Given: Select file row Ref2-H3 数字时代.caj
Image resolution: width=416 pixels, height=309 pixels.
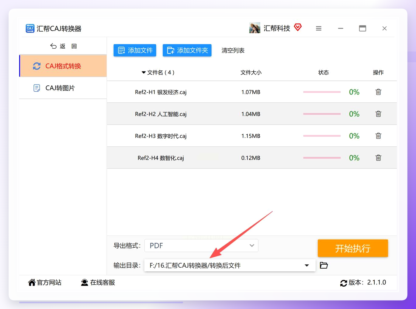Looking at the screenshot, I should 252,136.
